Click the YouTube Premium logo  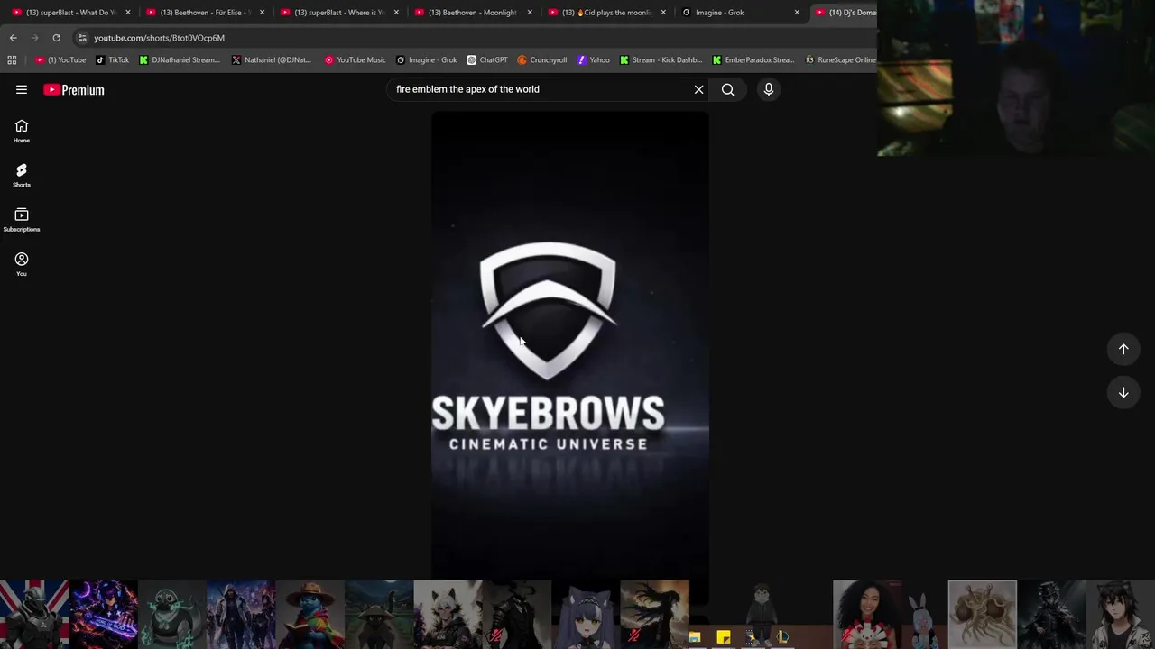[74, 90]
